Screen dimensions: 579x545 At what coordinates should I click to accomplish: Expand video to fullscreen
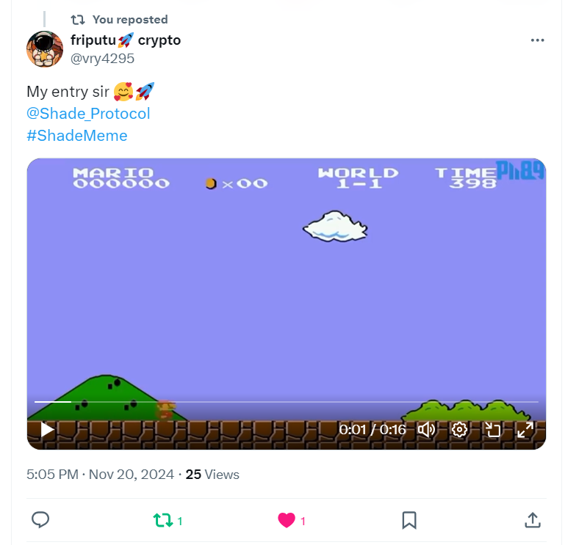(525, 430)
